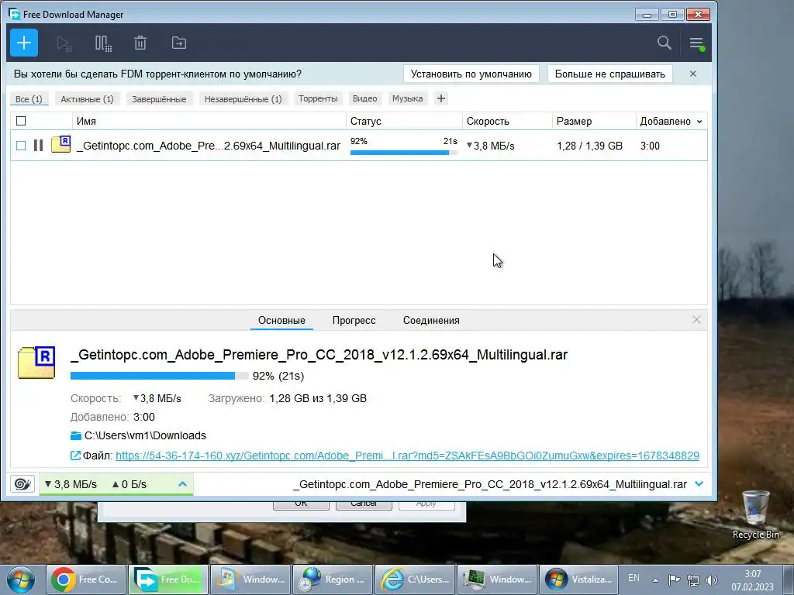This screenshot has width=794, height=595.
Task: Click the 92% progress bar in download row
Action: coord(403,153)
